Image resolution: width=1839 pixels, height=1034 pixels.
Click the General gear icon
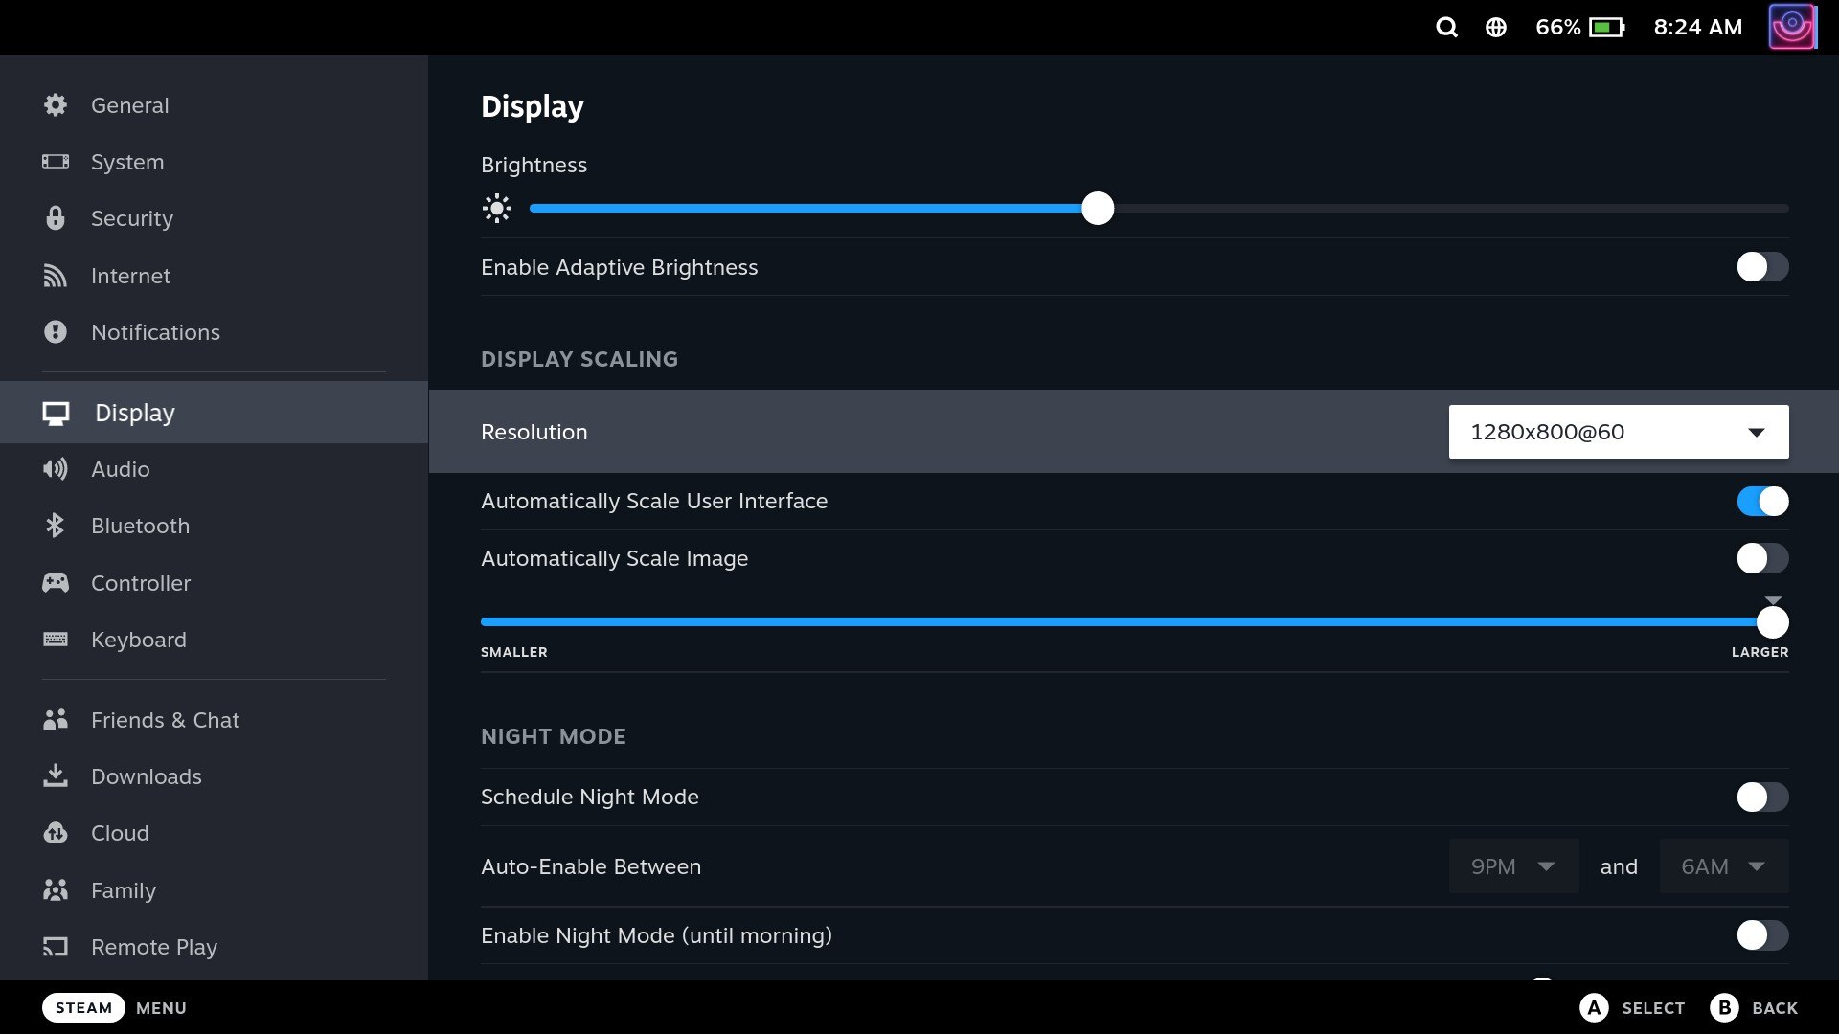[x=56, y=105]
